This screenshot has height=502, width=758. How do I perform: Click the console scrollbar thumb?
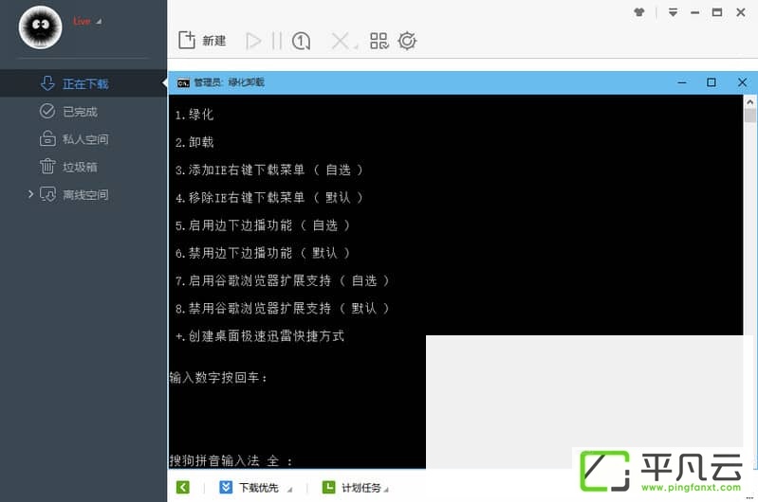tap(749, 116)
